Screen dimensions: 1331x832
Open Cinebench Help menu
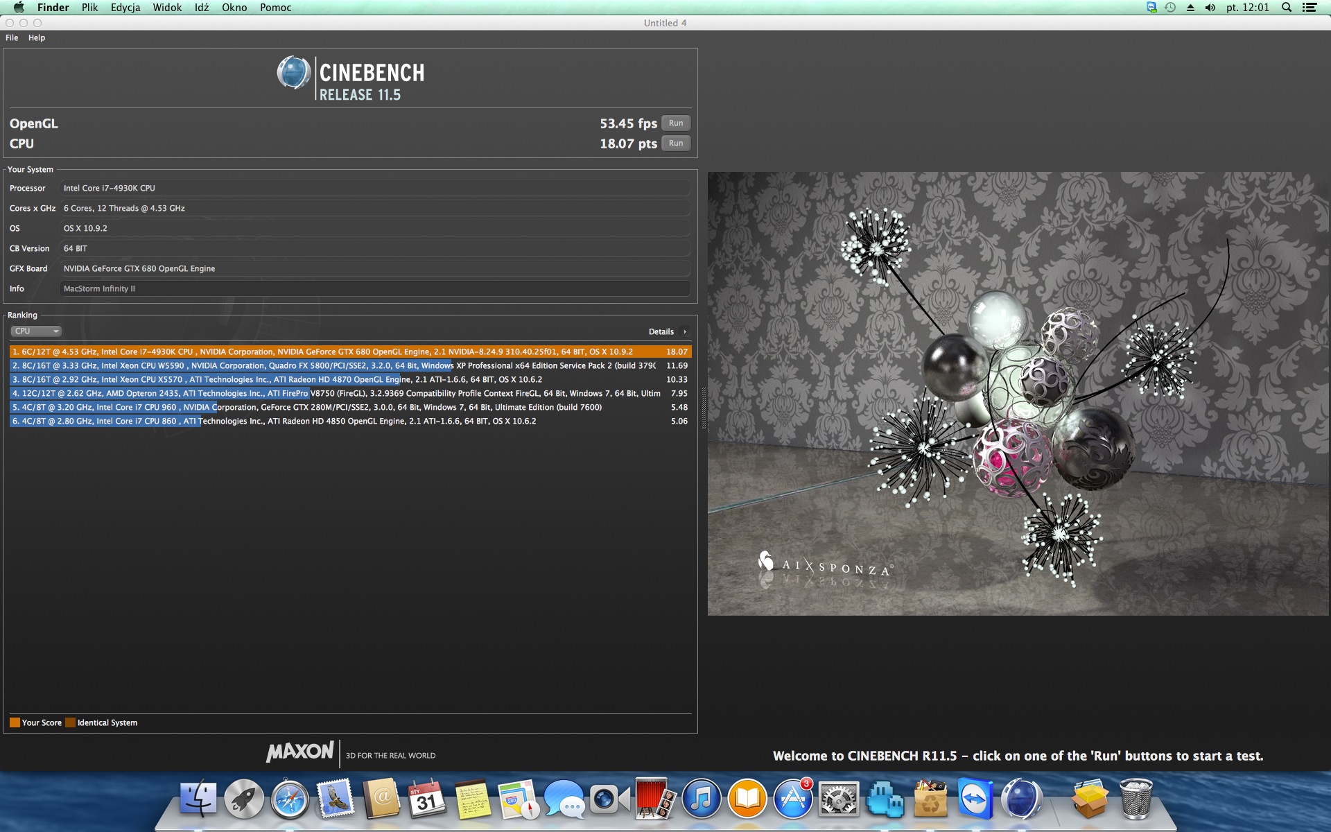pos(37,38)
